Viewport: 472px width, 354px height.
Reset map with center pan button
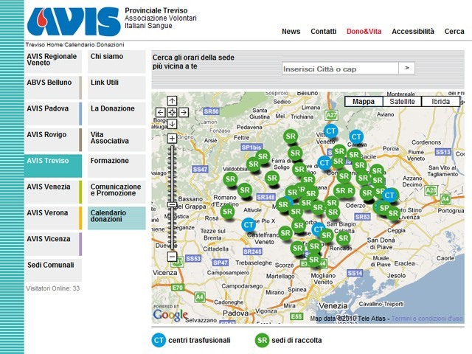(x=172, y=113)
